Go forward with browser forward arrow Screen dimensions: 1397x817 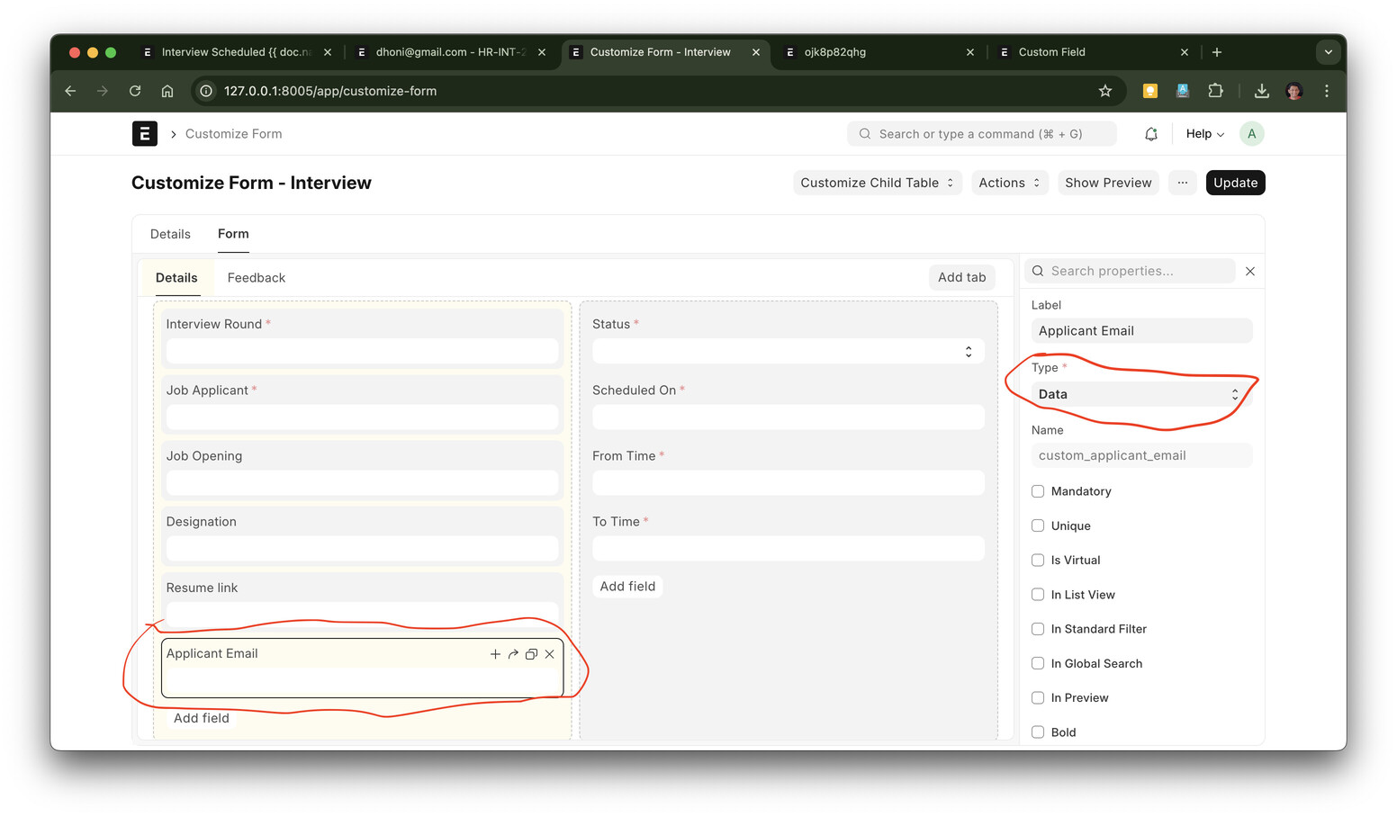point(103,91)
